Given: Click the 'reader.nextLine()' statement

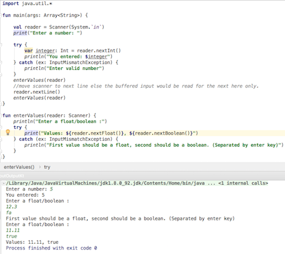Looking at the screenshot, I should click(37, 92).
